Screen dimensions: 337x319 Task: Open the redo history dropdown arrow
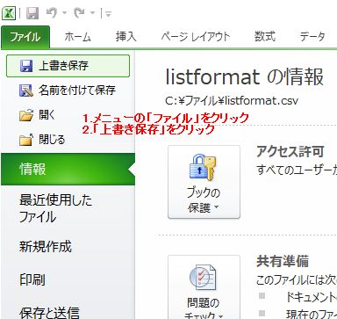pos(92,13)
